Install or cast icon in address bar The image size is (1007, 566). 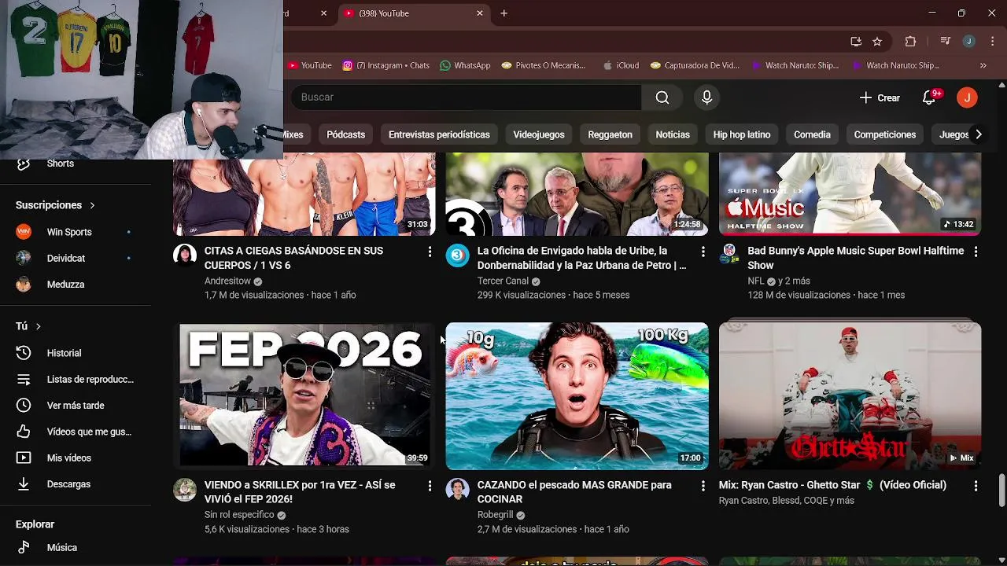click(x=856, y=42)
